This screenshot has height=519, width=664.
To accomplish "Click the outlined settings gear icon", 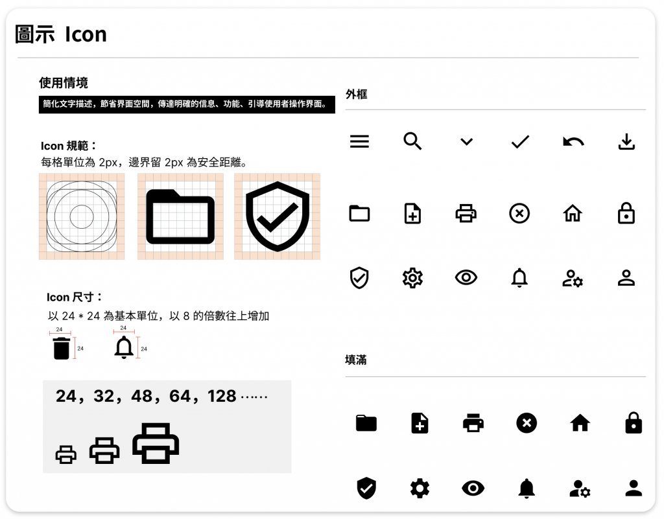I will [x=412, y=278].
